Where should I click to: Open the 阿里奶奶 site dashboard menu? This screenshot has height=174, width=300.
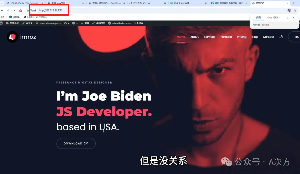tap(12, 23)
